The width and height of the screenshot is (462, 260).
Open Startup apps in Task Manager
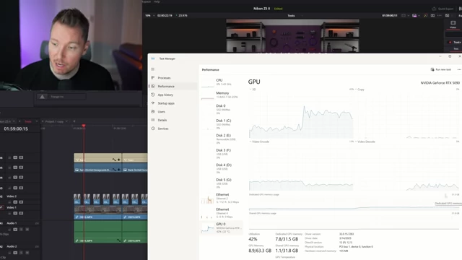tap(173, 103)
